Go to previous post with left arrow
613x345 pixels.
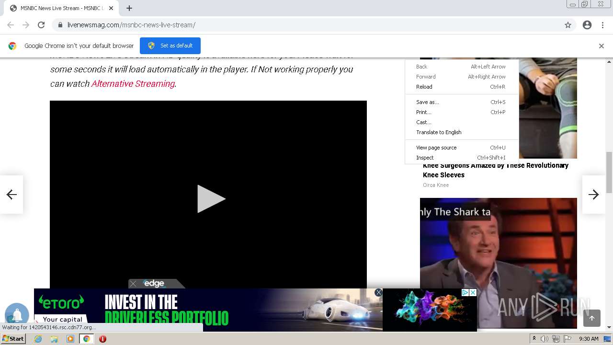coord(11,194)
